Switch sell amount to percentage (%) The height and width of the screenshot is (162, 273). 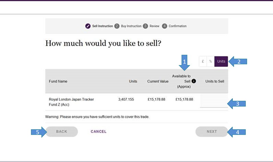(211, 61)
